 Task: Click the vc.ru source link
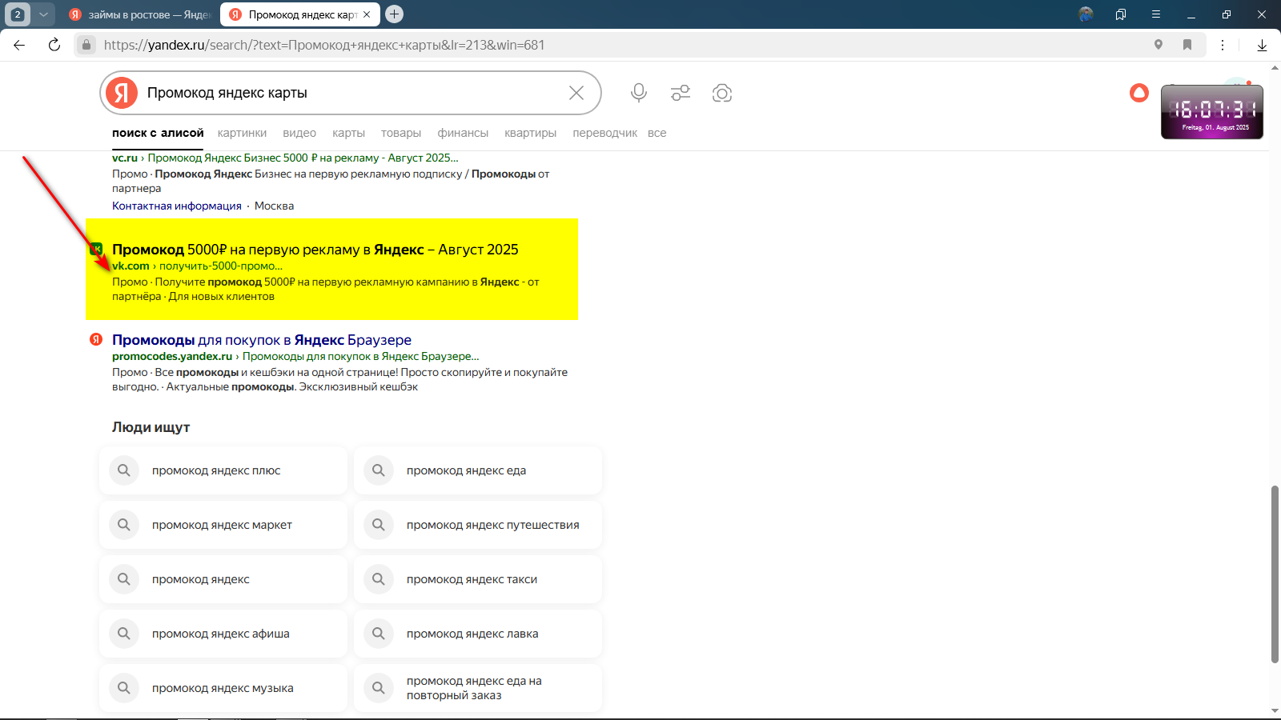coord(125,158)
